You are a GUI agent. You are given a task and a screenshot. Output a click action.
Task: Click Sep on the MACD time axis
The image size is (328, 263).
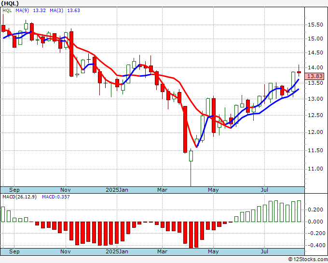(14, 251)
